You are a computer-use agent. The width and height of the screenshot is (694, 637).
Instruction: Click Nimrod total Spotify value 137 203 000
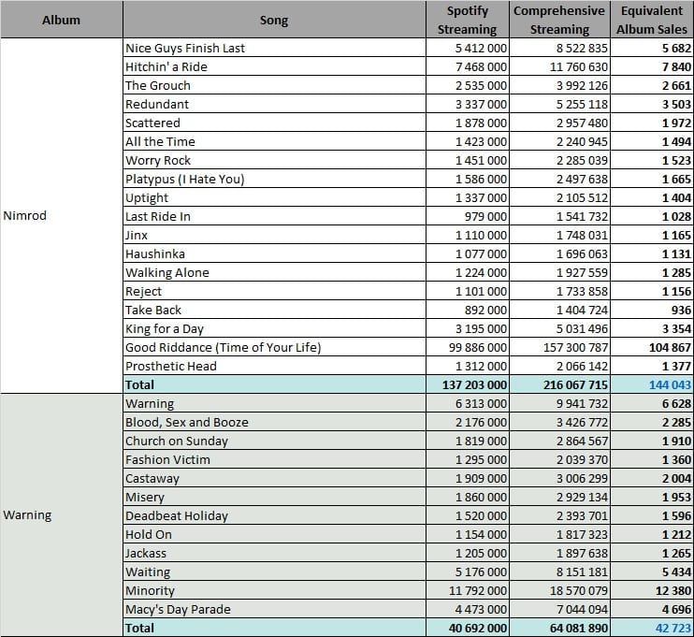click(x=468, y=384)
